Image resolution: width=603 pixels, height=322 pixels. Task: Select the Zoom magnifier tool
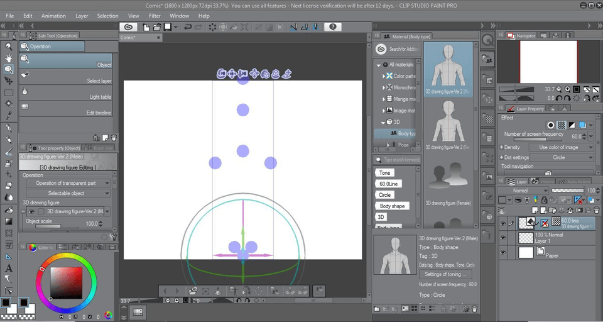click(8, 47)
